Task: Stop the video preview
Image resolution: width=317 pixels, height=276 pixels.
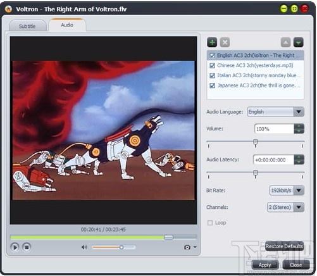Action: (x=27, y=247)
